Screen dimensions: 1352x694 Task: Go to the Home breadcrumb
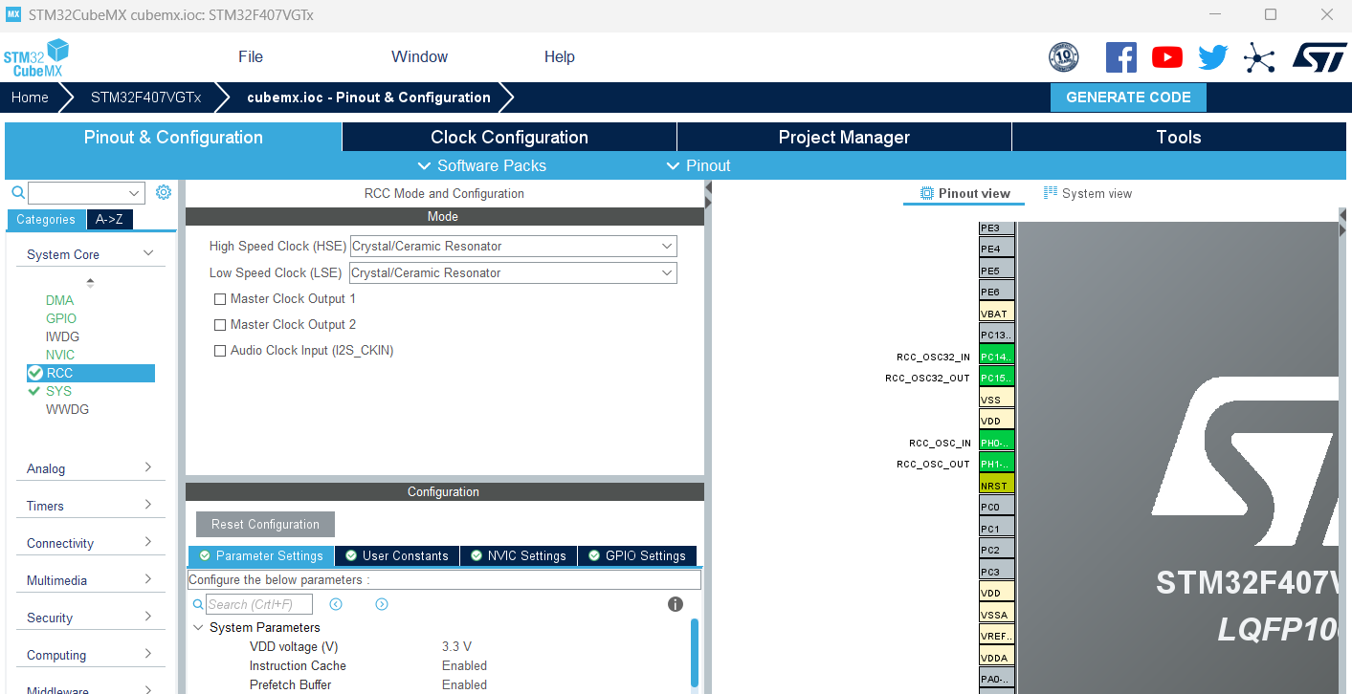coord(30,98)
